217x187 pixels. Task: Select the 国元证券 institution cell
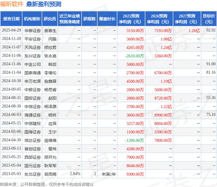click(33, 166)
